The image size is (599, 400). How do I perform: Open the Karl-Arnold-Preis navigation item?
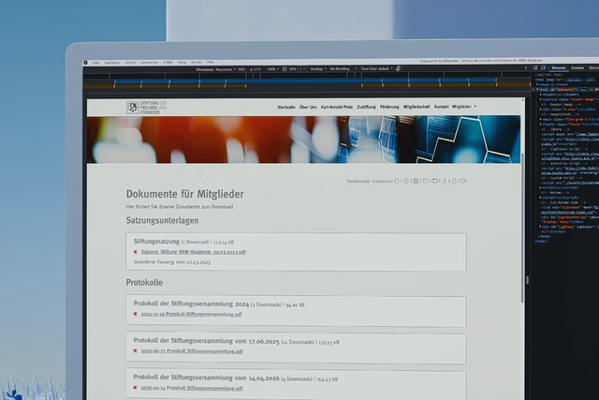point(337,107)
